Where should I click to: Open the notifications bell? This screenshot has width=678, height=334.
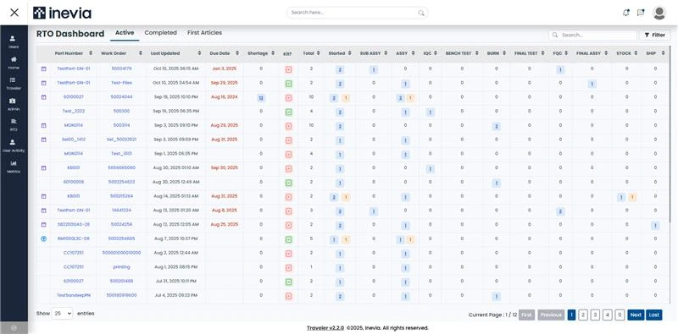click(625, 13)
